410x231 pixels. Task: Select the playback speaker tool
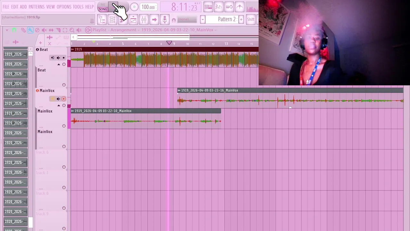point(79,30)
